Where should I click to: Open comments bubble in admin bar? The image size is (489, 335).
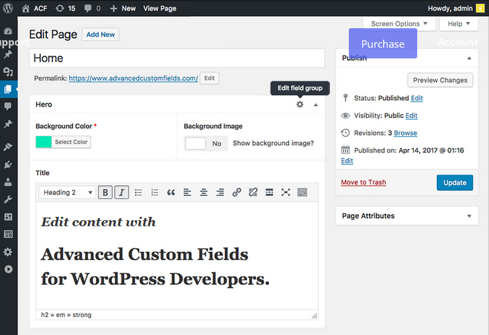tap(88, 9)
